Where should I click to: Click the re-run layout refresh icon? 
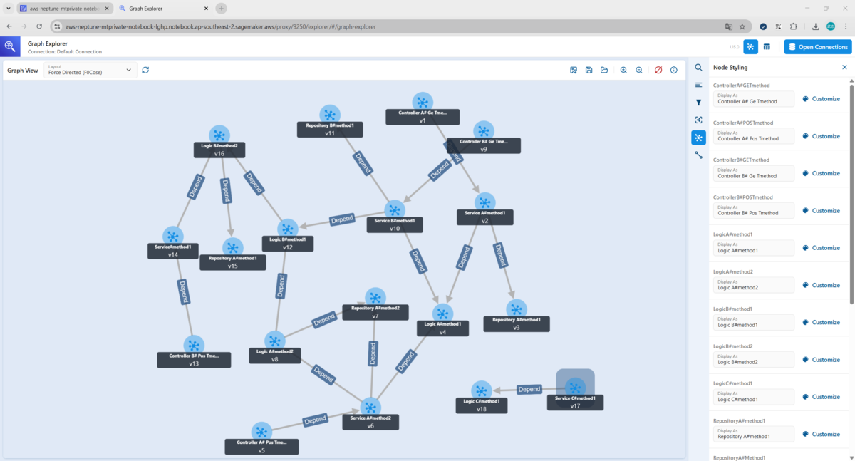tap(145, 70)
